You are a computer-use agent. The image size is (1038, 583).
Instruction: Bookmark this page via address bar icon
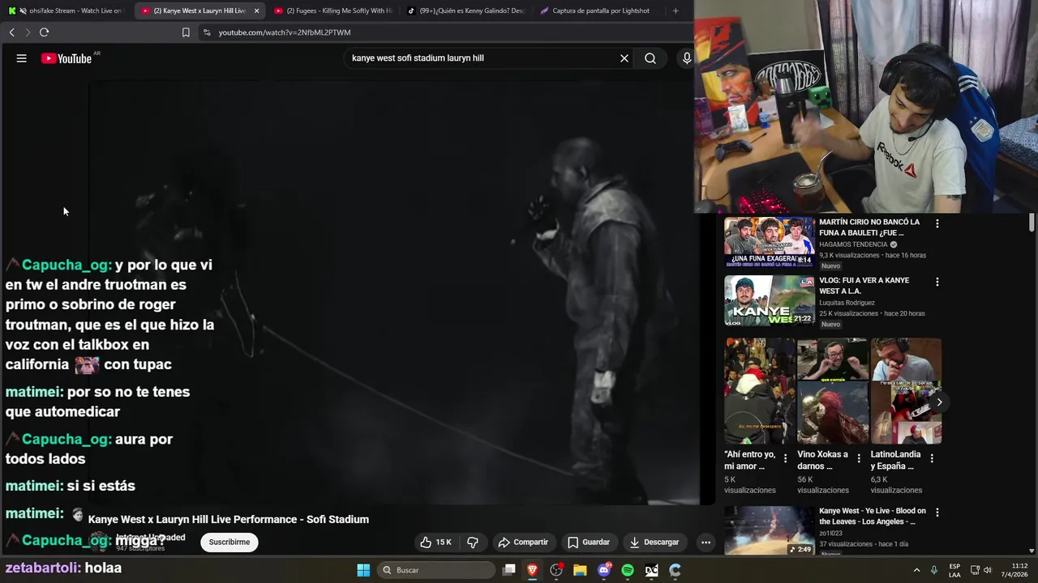tap(186, 32)
